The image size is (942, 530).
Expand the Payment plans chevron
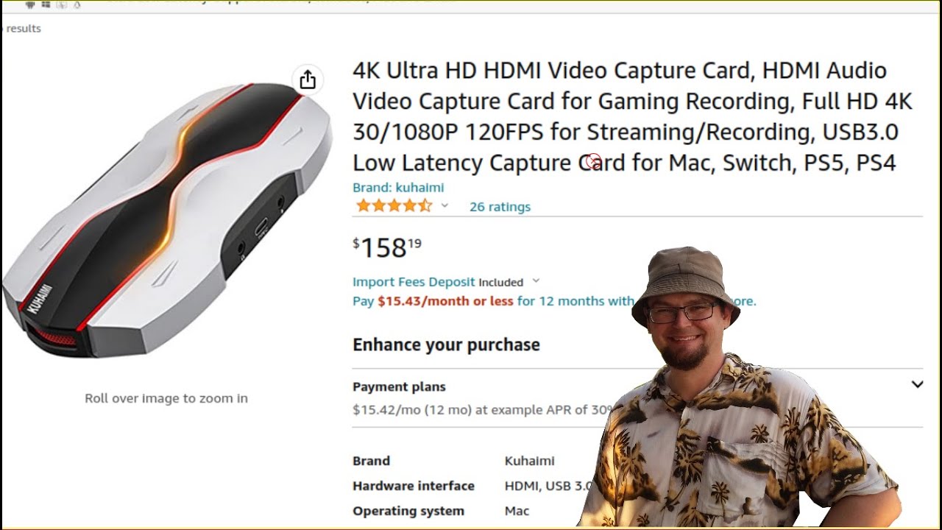point(917,384)
